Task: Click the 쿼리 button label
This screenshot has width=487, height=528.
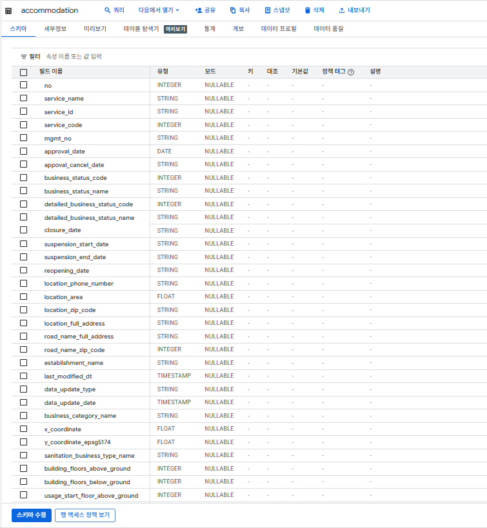Action: pyautogui.click(x=119, y=10)
